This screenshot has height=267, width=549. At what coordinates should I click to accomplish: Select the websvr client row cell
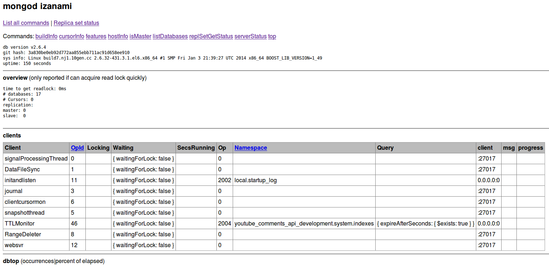pos(36,245)
